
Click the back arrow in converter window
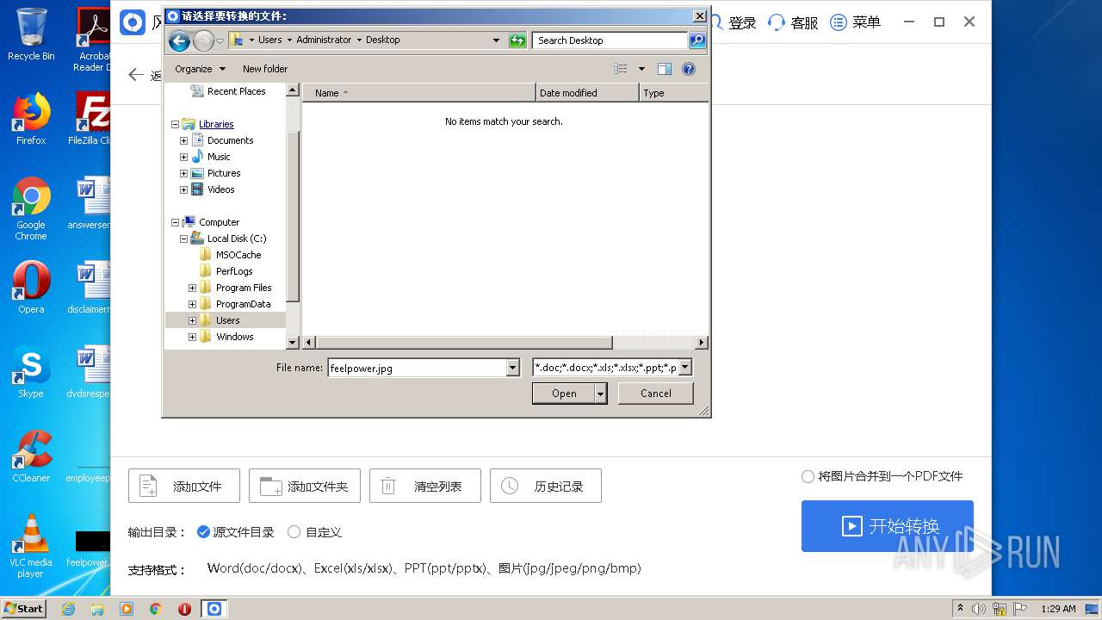[x=135, y=75]
